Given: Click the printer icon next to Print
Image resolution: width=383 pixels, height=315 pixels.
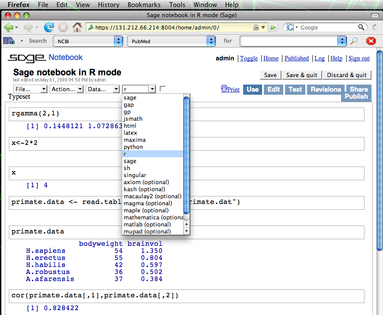Looking at the screenshot, I should tap(224, 89).
